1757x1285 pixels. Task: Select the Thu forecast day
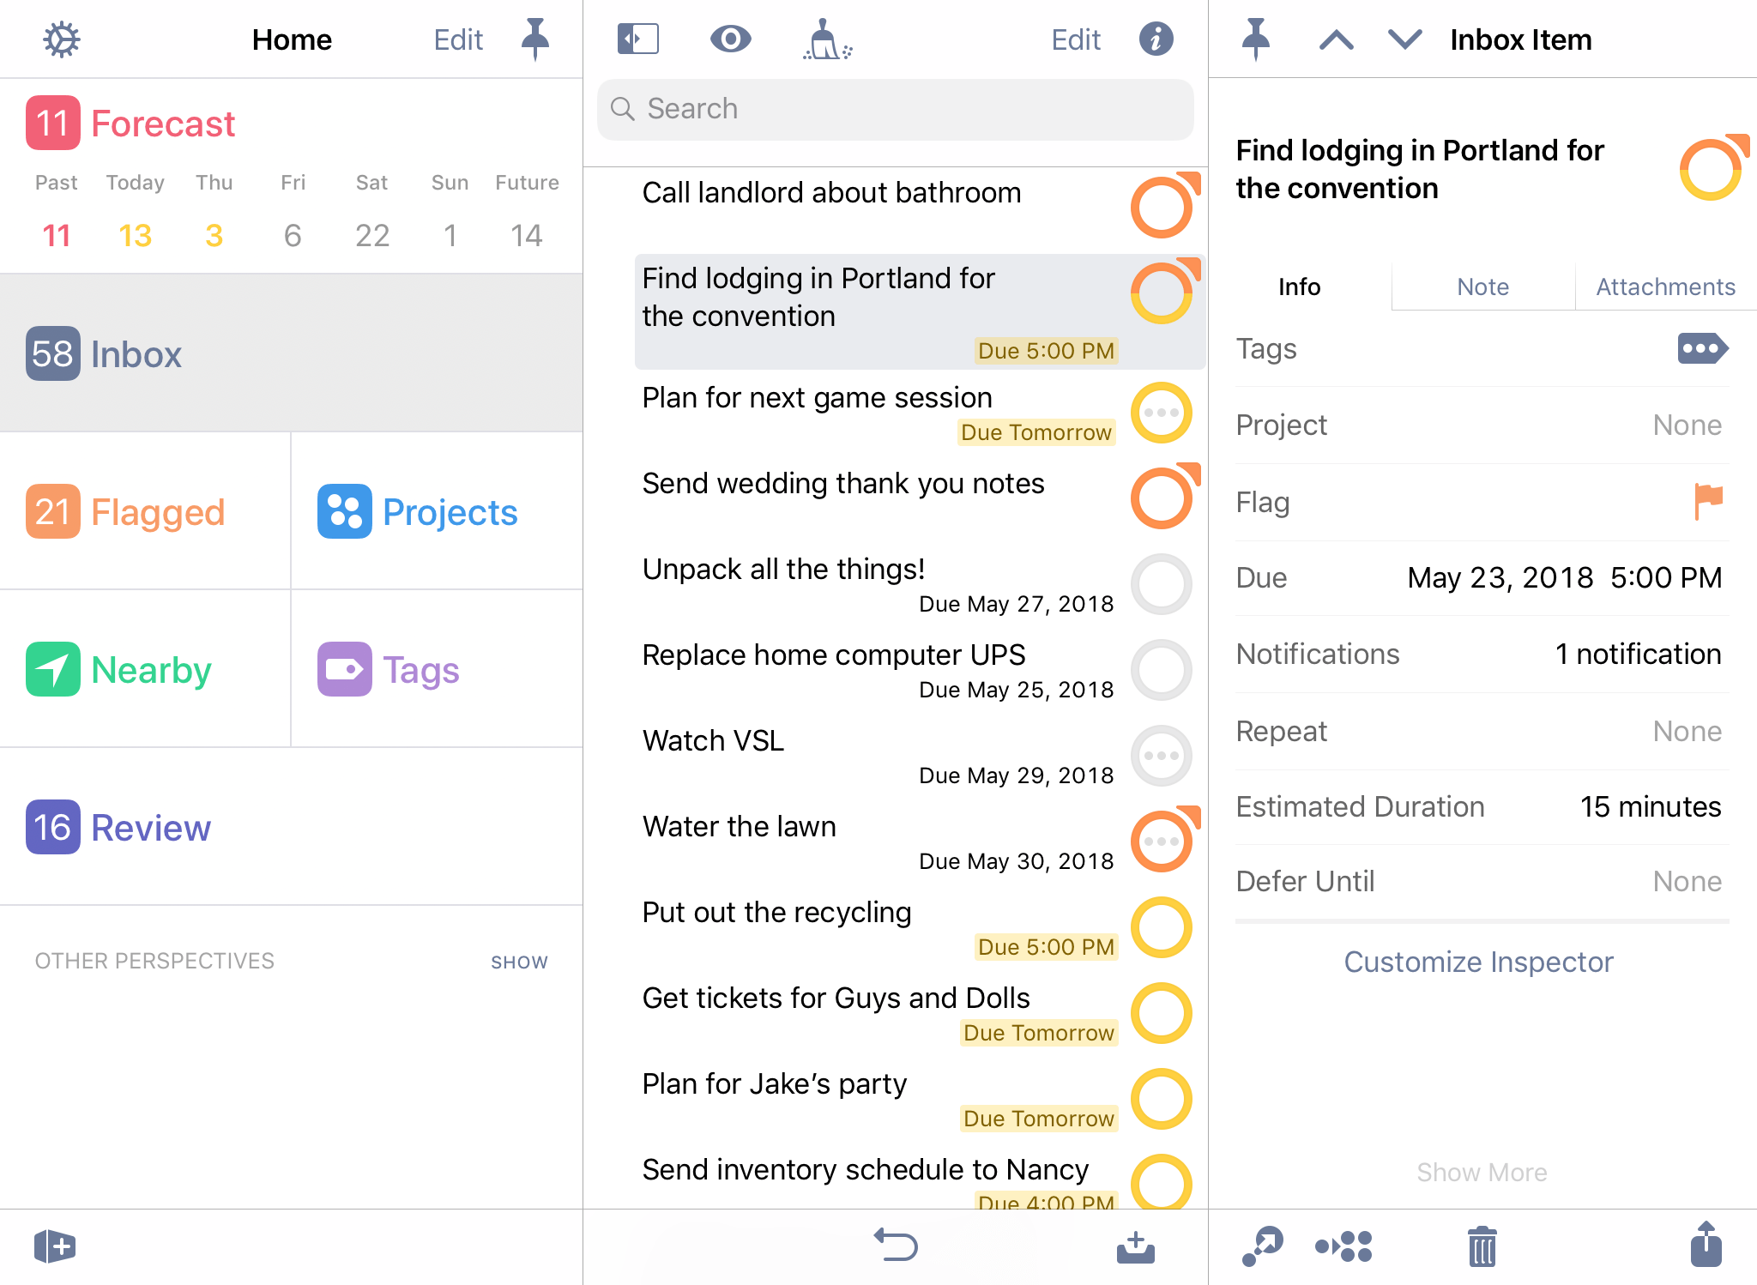(x=214, y=211)
